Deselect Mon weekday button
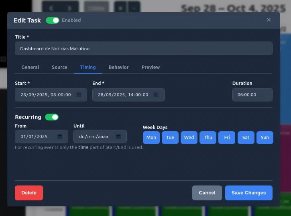The image size is (291, 216). [151, 137]
